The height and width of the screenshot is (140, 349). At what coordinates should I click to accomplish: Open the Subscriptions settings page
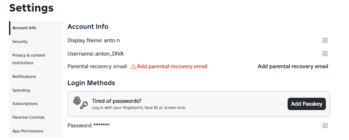tap(25, 104)
